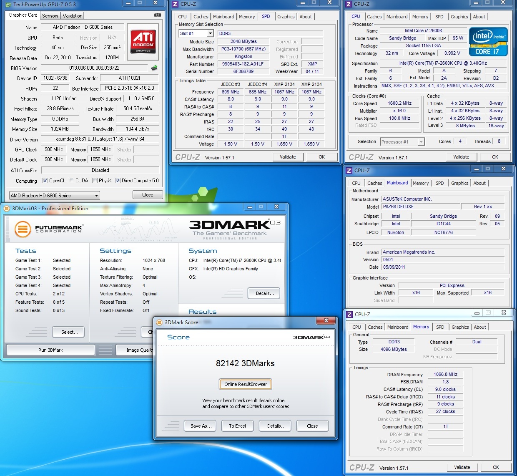Image resolution: width=517 pixels, height=476 pixels.
Task: Click the ATI Radeon Graphics logo
Action: click(143, 41)
